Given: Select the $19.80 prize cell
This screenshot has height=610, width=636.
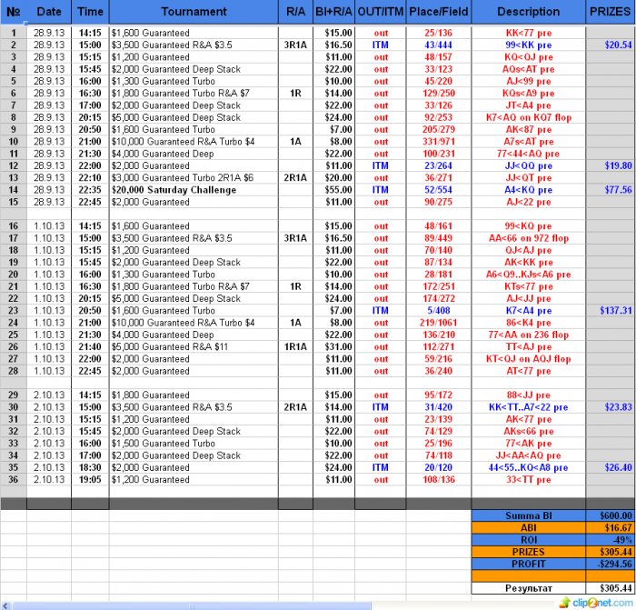Looking at the screenshot, I should point(611,166).
